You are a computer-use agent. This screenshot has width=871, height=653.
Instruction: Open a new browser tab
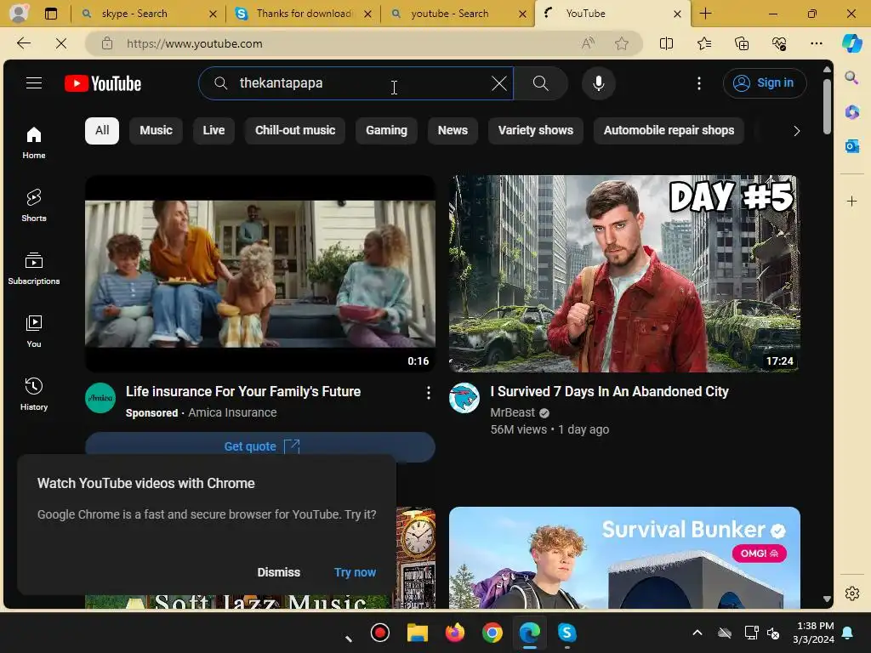click(x=705, y=14)
